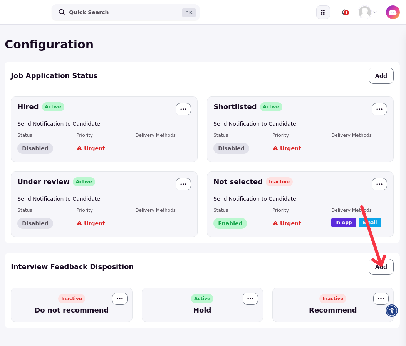The image size is (406, 346).
Task: Select the 'Hired' card title
Action: coord(28,107)
